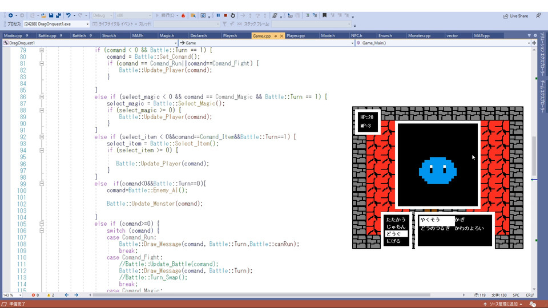Click the Live Share button
The width and height of the screenshot is (548, 308).
pos(516,16)
